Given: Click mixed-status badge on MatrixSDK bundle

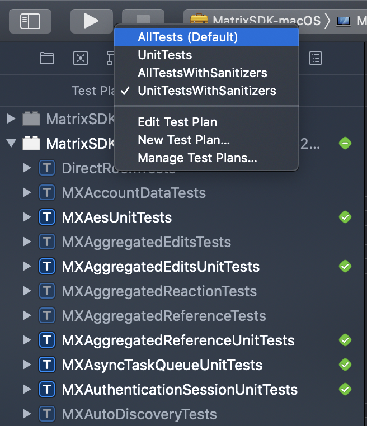Looking at the screenshot, I should pos(345,143).
